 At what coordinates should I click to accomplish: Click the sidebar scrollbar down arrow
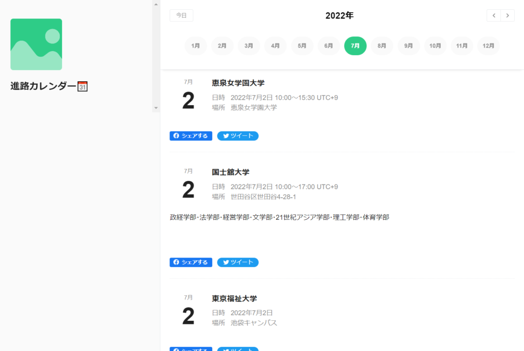coord(156,108)
